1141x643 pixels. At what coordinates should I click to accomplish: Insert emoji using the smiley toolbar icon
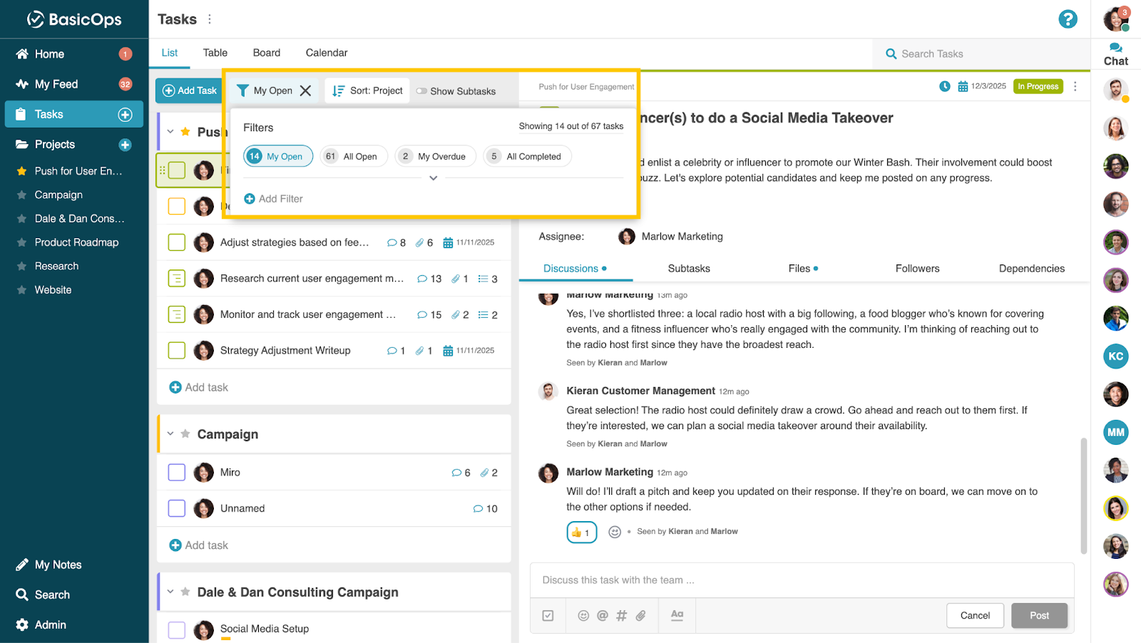[583, 616]
